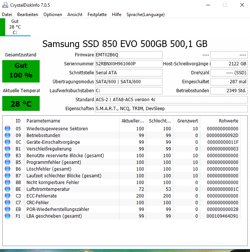Viewport: 250px width, 252px height.
Task: Click status orb for Geräte-Einschaltvorgänge row
Action: [7, 142]
